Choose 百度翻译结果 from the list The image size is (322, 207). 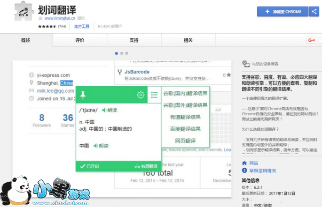(185, 129)
